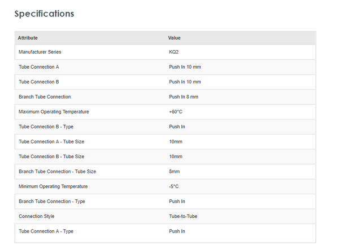Select the Minimum Operating Temperature label
Viewport: 339px width, 250px height.
[53, 186]
